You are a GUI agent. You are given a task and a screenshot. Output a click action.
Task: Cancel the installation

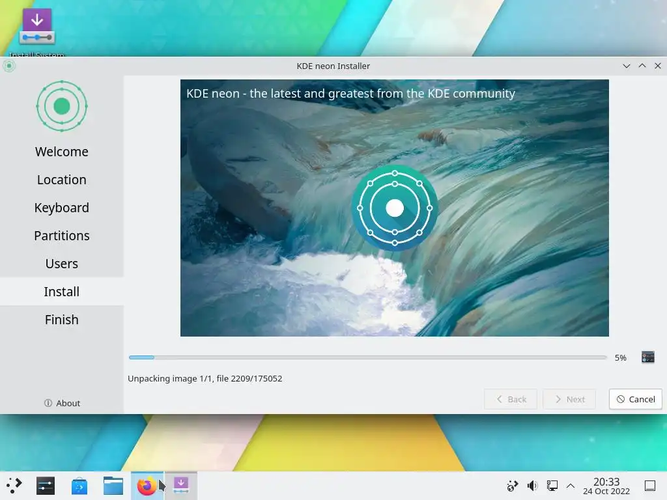pos(636,399)
